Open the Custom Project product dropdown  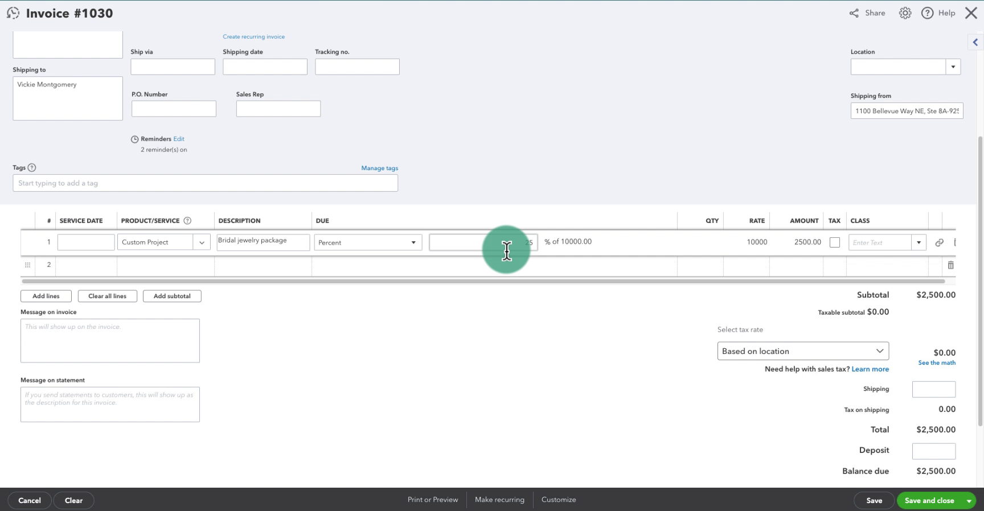click(x=202, y=242)
